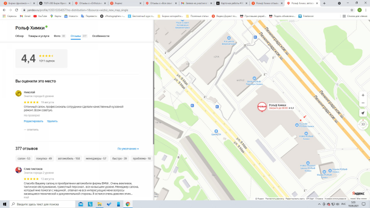Open the Freelancer bookmark

(x=306, y=16)
